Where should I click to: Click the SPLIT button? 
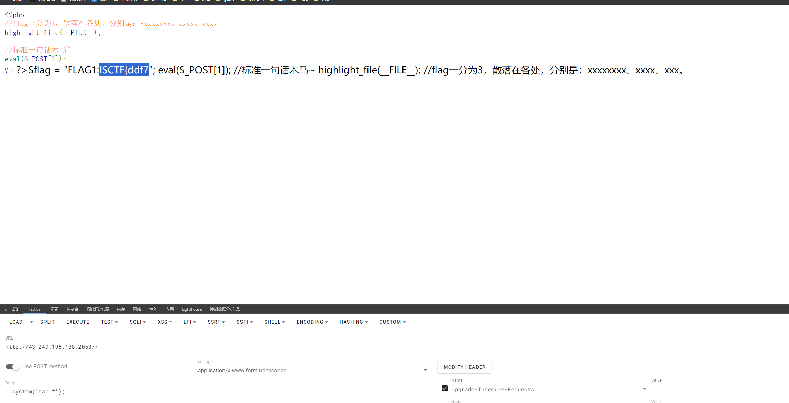[48, 322]
